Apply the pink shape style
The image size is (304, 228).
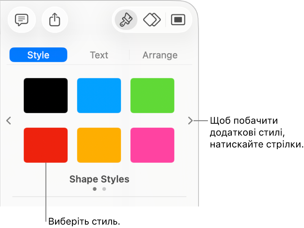[152, 145]
